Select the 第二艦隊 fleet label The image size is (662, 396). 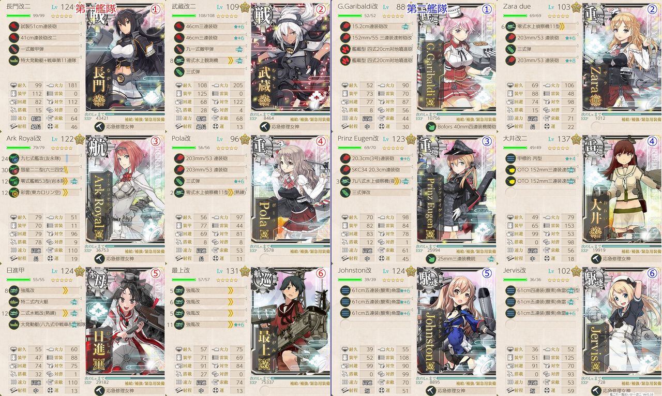pyautogui.click(x=427, y=8)
